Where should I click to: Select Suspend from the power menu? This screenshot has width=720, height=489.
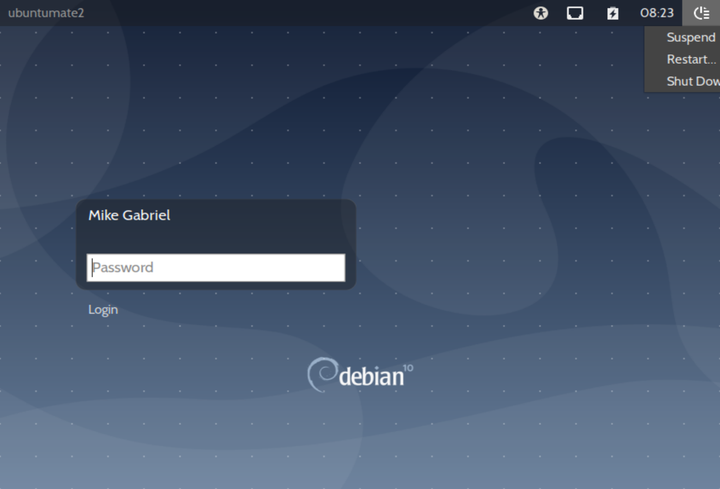(x=690, y=37)
